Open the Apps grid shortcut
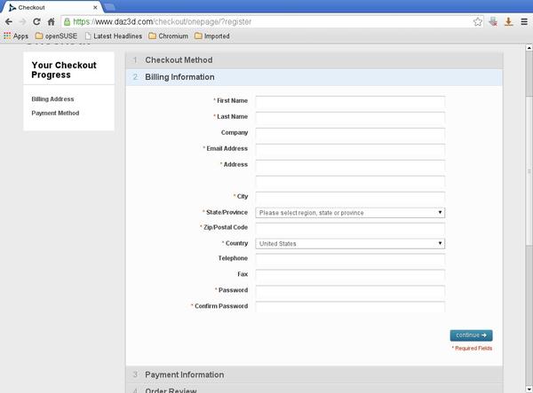 click(x=16, y=36)
